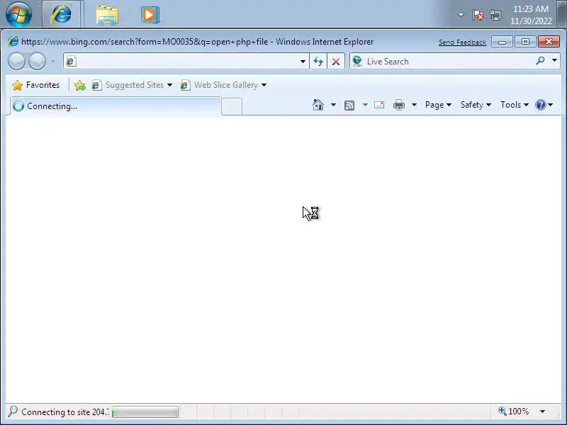Viewport: 567px width, 425px height.
Task: Open the Tools menu
Action: coord(515,105)
